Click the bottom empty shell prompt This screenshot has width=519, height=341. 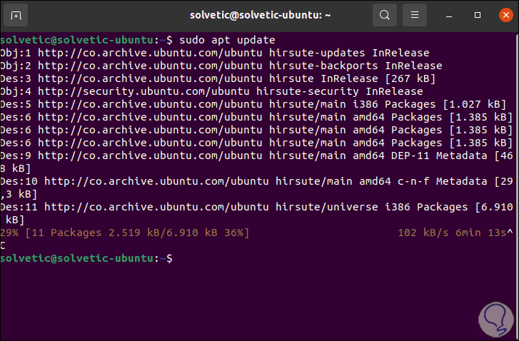coord(86,259)
